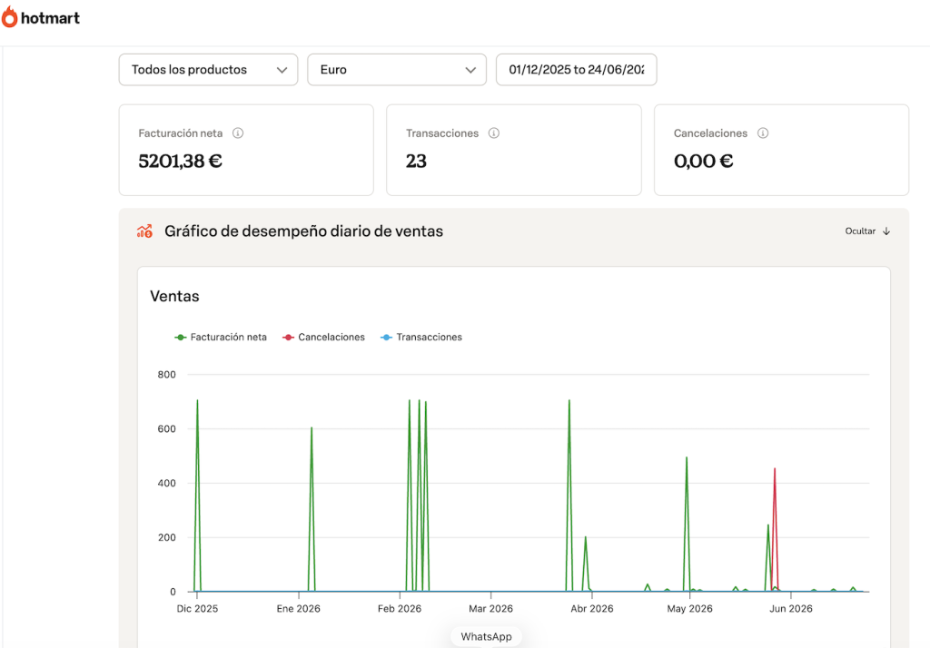Click the Dic 2025 axis label
This screenshot has height=648, width=930.
(197, 608)
